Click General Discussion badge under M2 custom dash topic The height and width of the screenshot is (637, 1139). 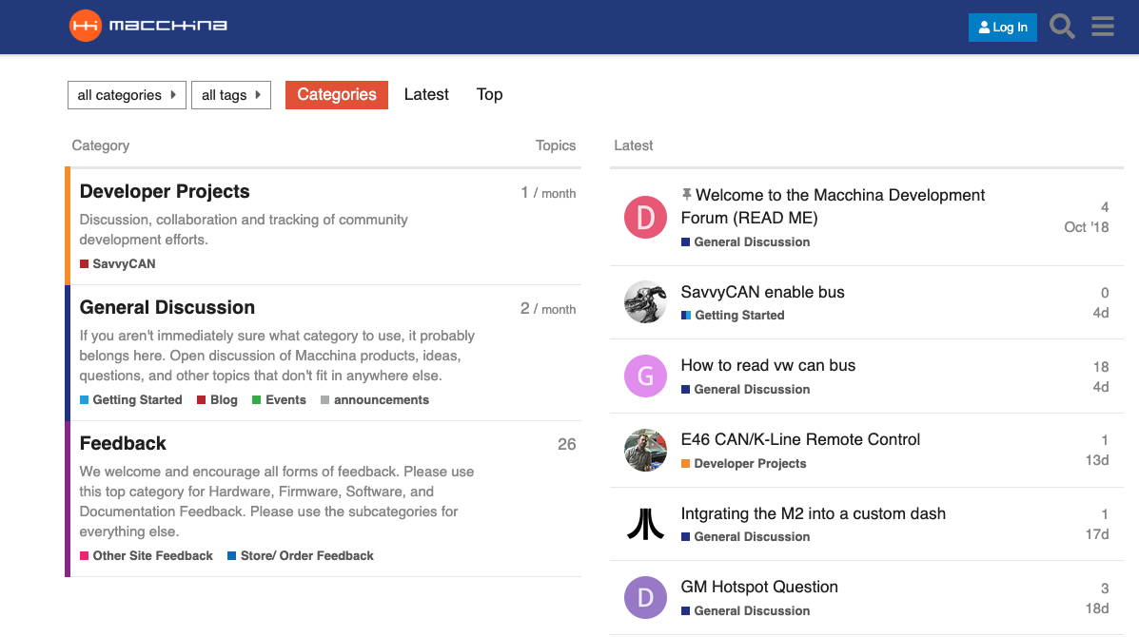745,537
